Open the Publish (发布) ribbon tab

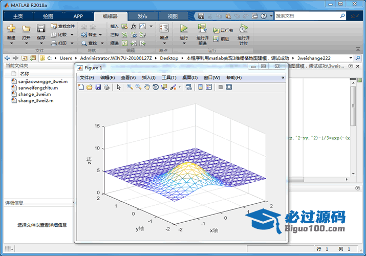pos(142,16)
